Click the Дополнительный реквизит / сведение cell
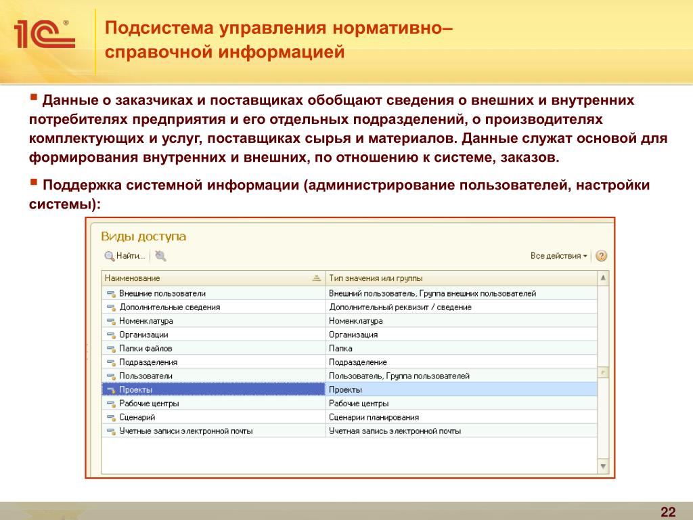Viewport: 693px width, 520px height. coord(462,307)
